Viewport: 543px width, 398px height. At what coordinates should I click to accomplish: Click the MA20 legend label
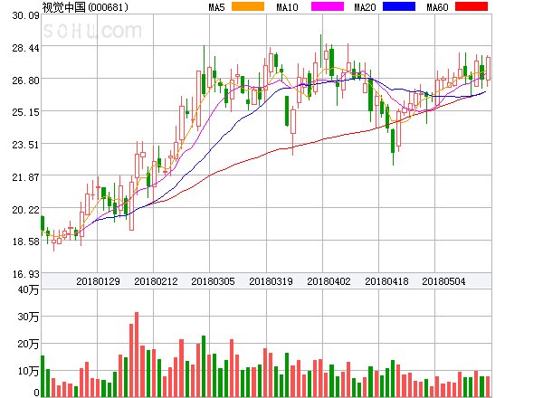365,7
